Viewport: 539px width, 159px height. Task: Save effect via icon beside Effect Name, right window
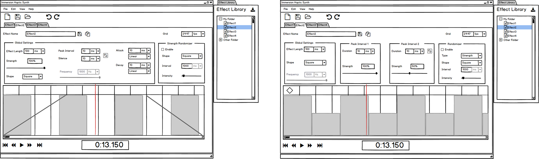tap(360, 34)
